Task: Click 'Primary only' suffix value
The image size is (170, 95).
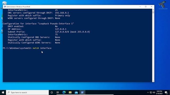Action: (63, 16)
